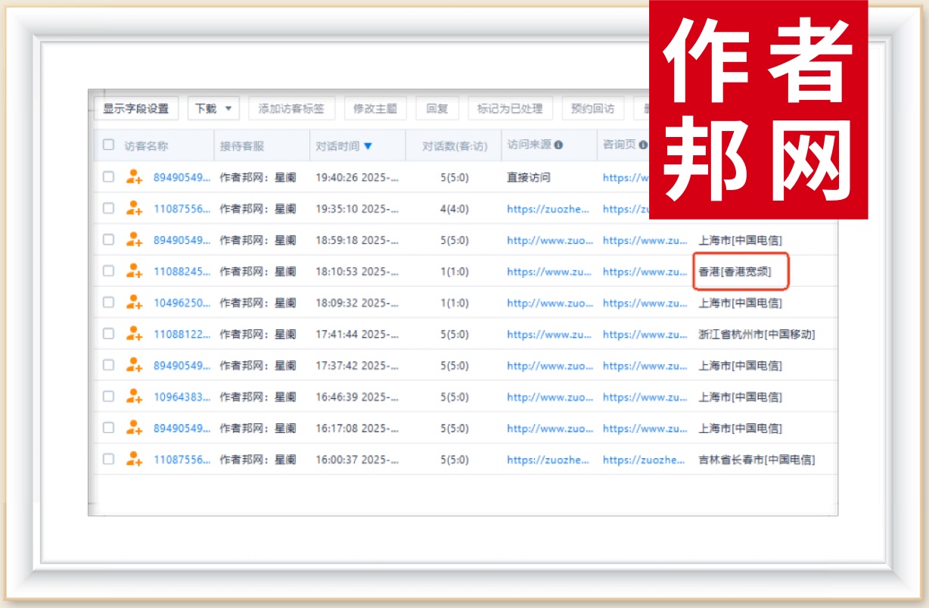
Task: Click add-visitor icon for the 19:35:10 conversation
Action: point(134,208)
